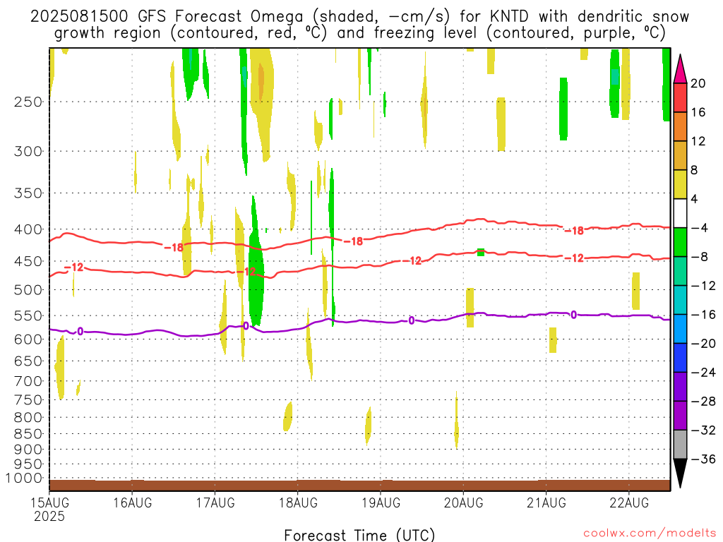Click the 350 pressure level label
This screenshot has width=723, height=542.
28,193
